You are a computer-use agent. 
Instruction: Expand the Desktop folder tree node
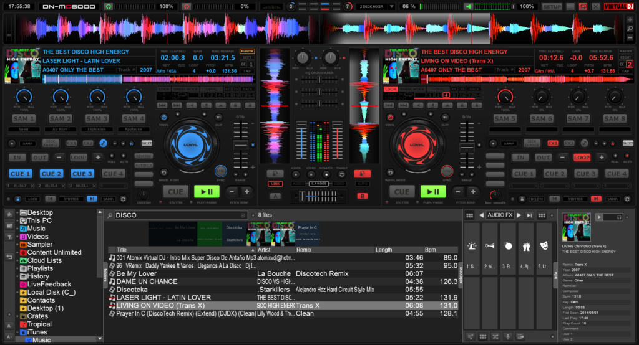coord(17,212)
